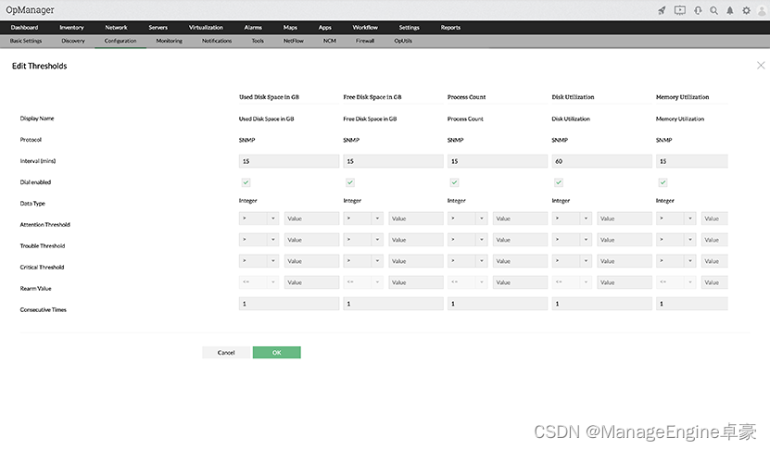Click the Memory Utilization column header
The width and height of the screenshot is (770, 450).
[x=682, y=97]
